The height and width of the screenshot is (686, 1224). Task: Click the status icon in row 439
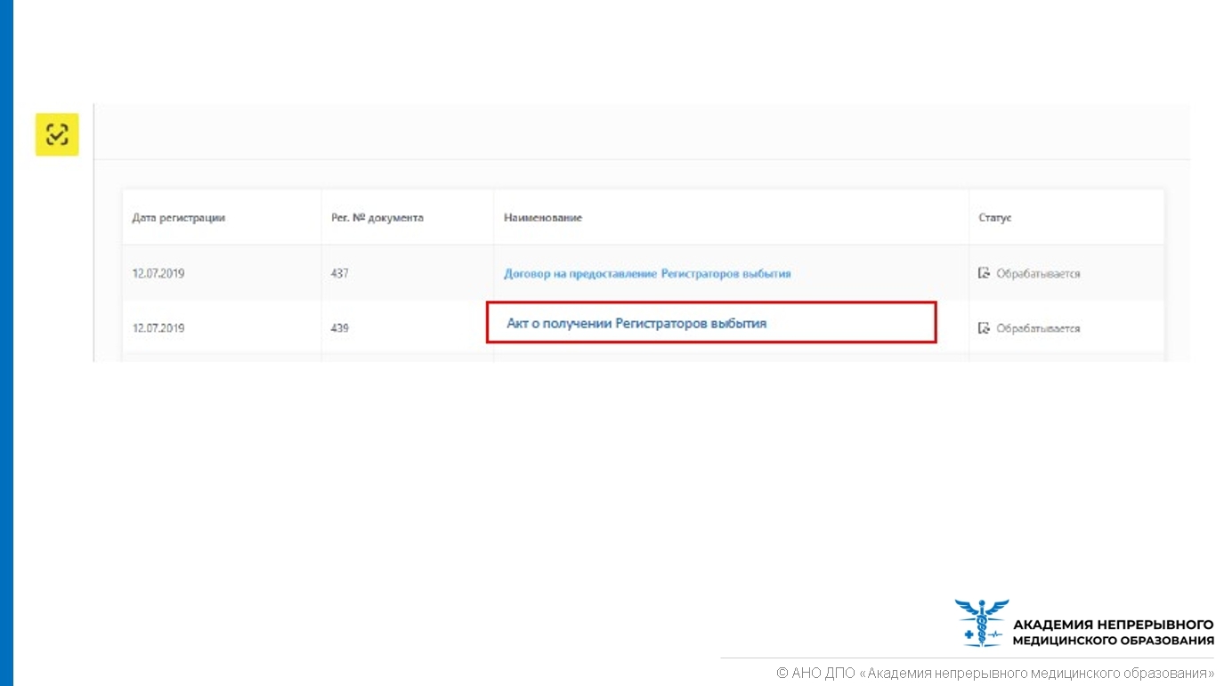tap(984, 328)
